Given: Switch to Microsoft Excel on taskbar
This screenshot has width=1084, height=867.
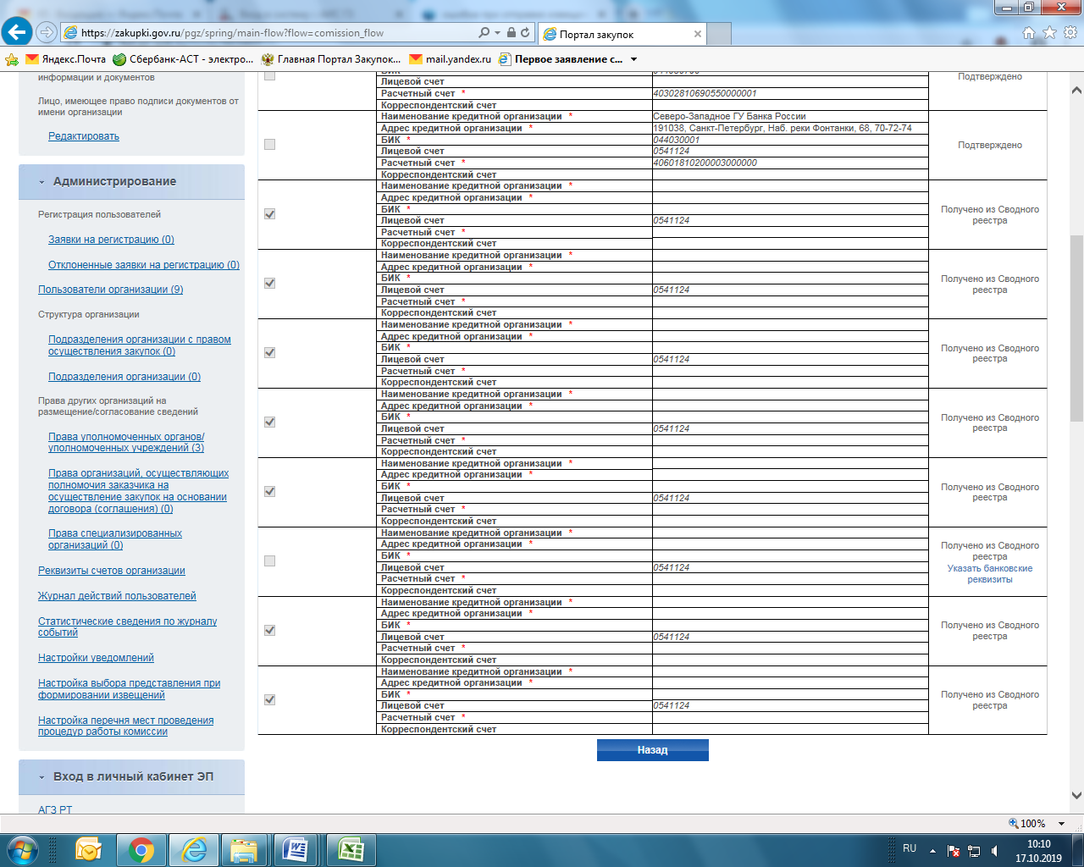Looking at the screenshot, I should click(351, 849).
